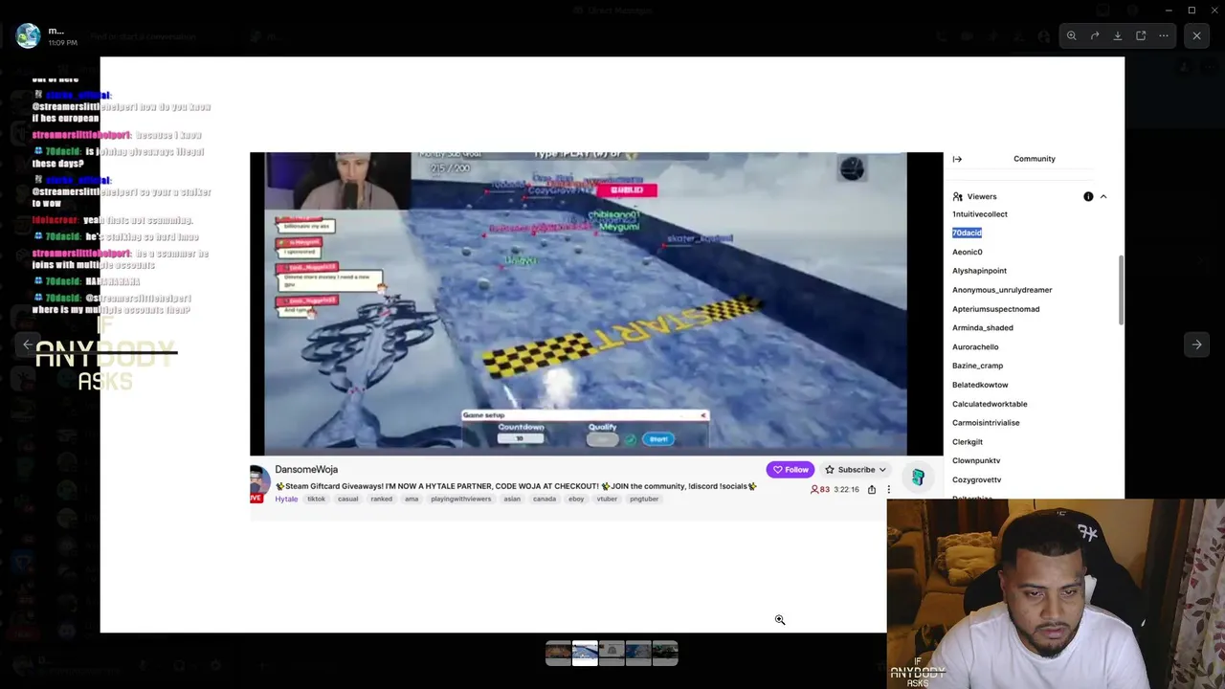The height and width of the screenshot is (689, 1225).
Task: Click viewer Arminda_shaded
Action: click(982, 327)
